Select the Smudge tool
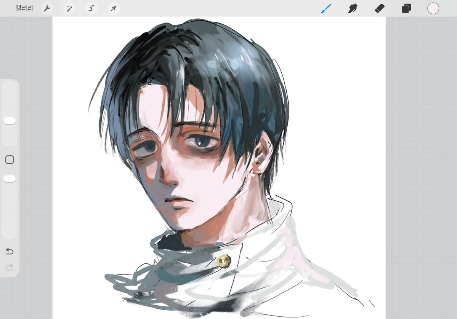The width and height of the screenshot is (457, 319). click(x=353, y=8)
